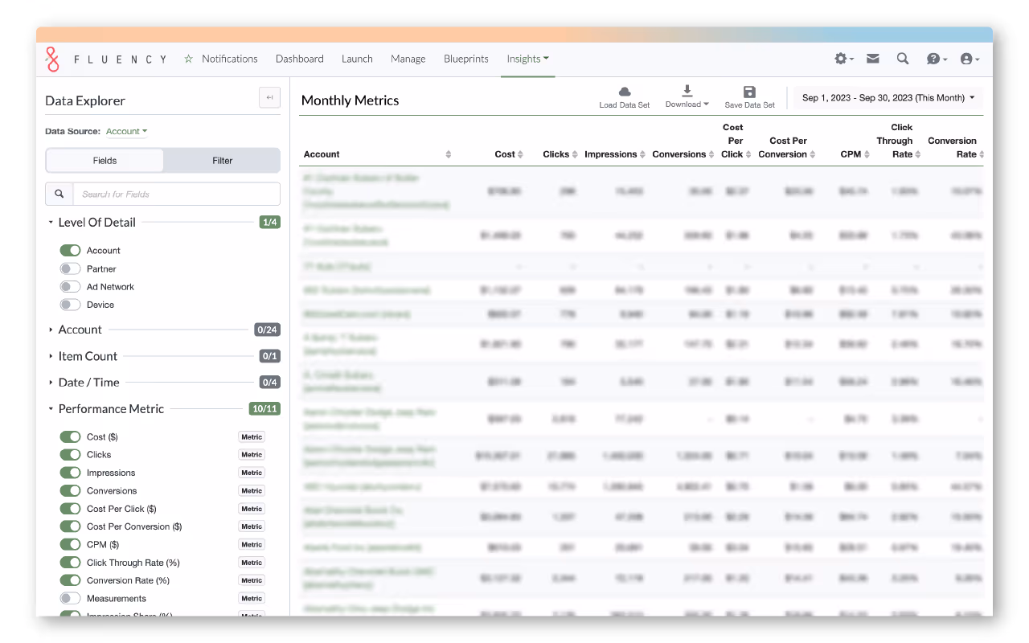The width and height of the screenshot is (1029, 643).
Task: Click the Metric badge beside Measurements
Action: [252, 598]
